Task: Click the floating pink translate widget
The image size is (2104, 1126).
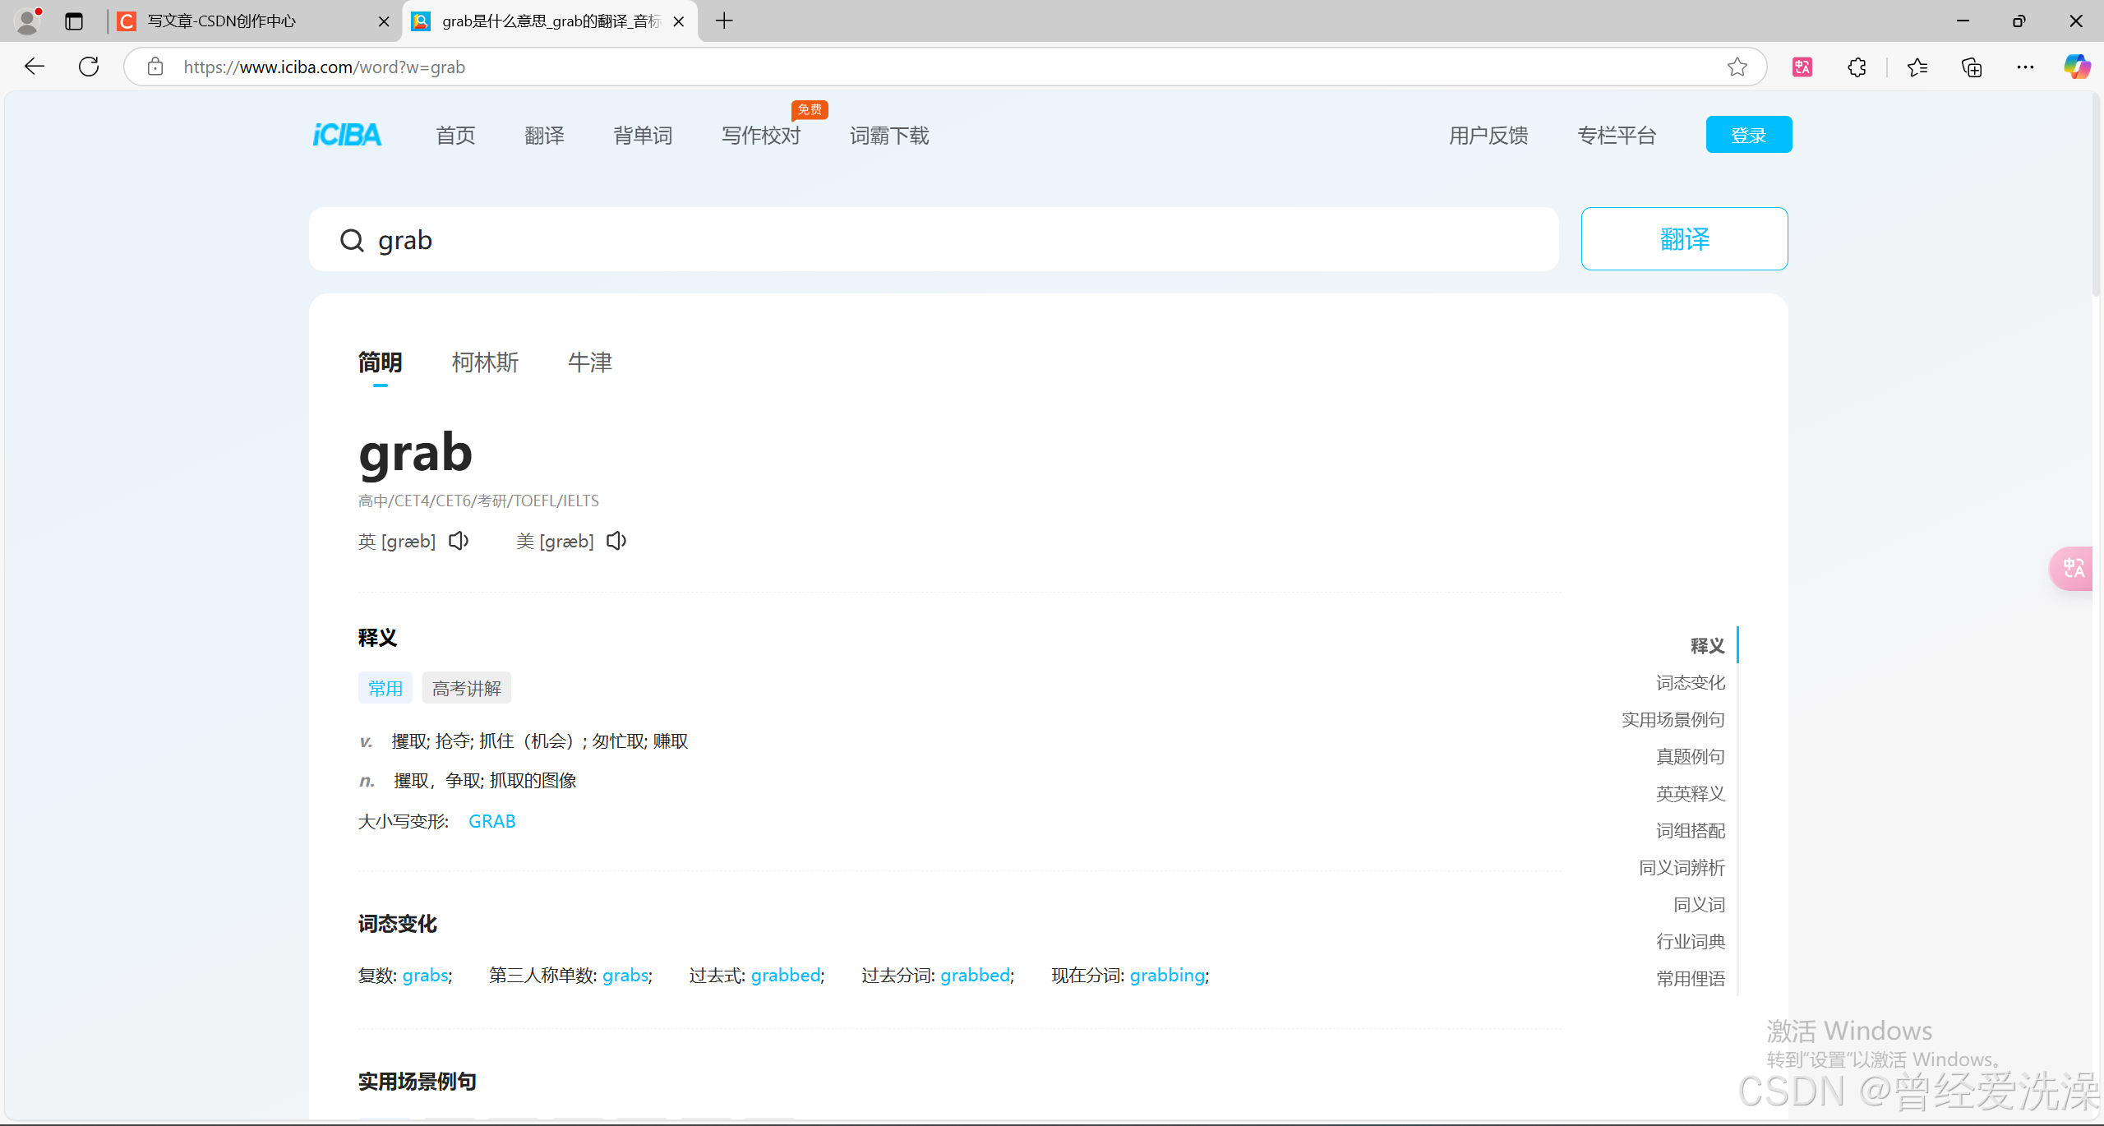Action: 2073,569
